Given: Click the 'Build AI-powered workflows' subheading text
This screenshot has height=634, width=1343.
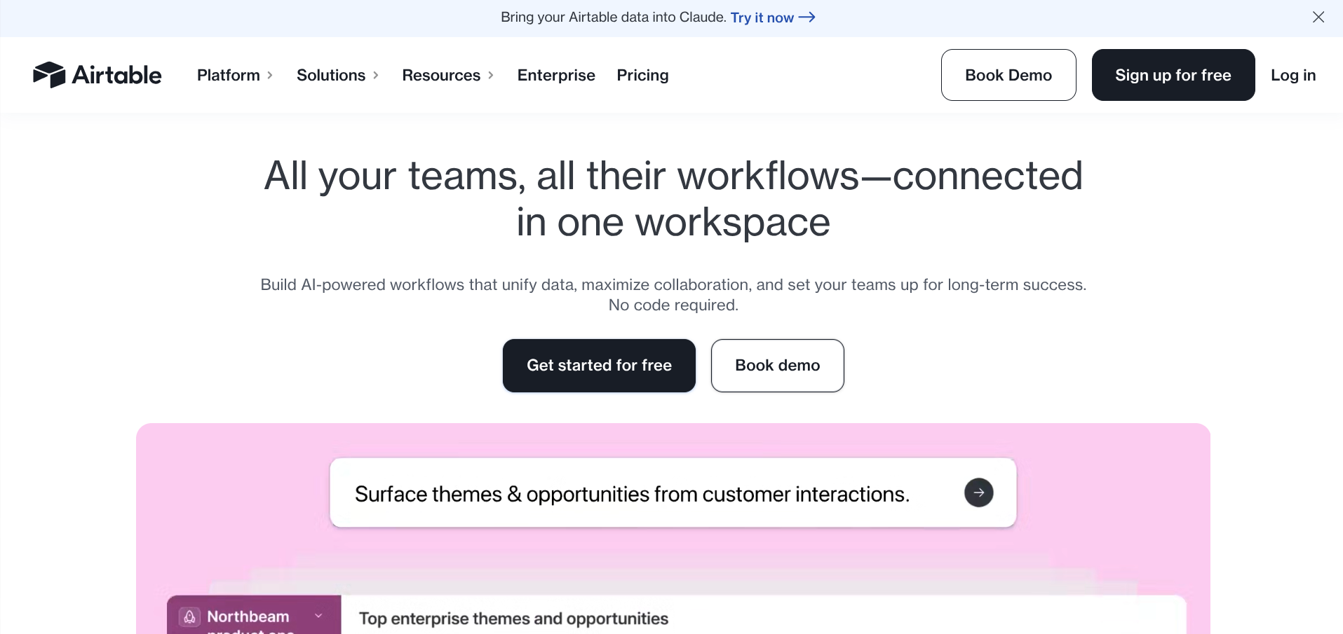Looking at the screenshot, I should pyautogui.click(x=673, y=295).
